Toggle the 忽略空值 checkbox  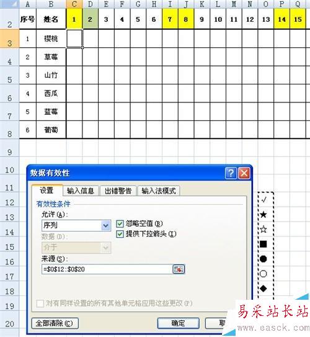[x=120, y=223]
